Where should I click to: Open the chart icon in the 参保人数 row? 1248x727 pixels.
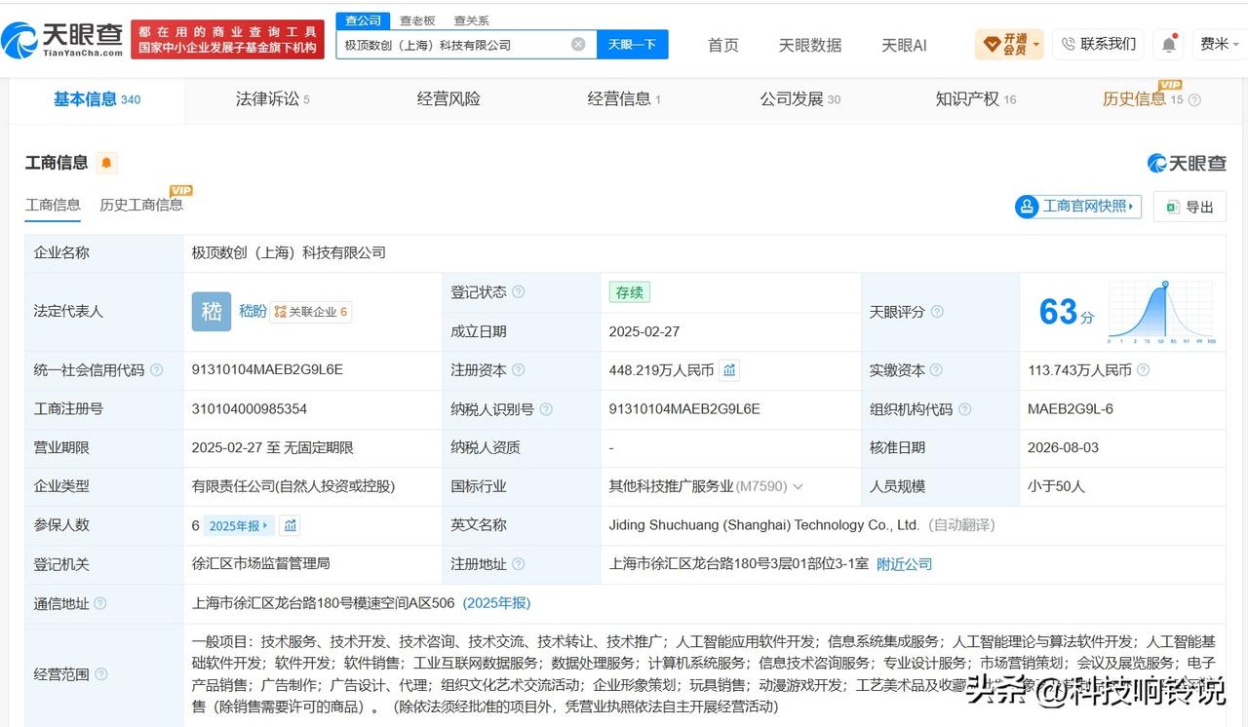[x=290, y=525]
